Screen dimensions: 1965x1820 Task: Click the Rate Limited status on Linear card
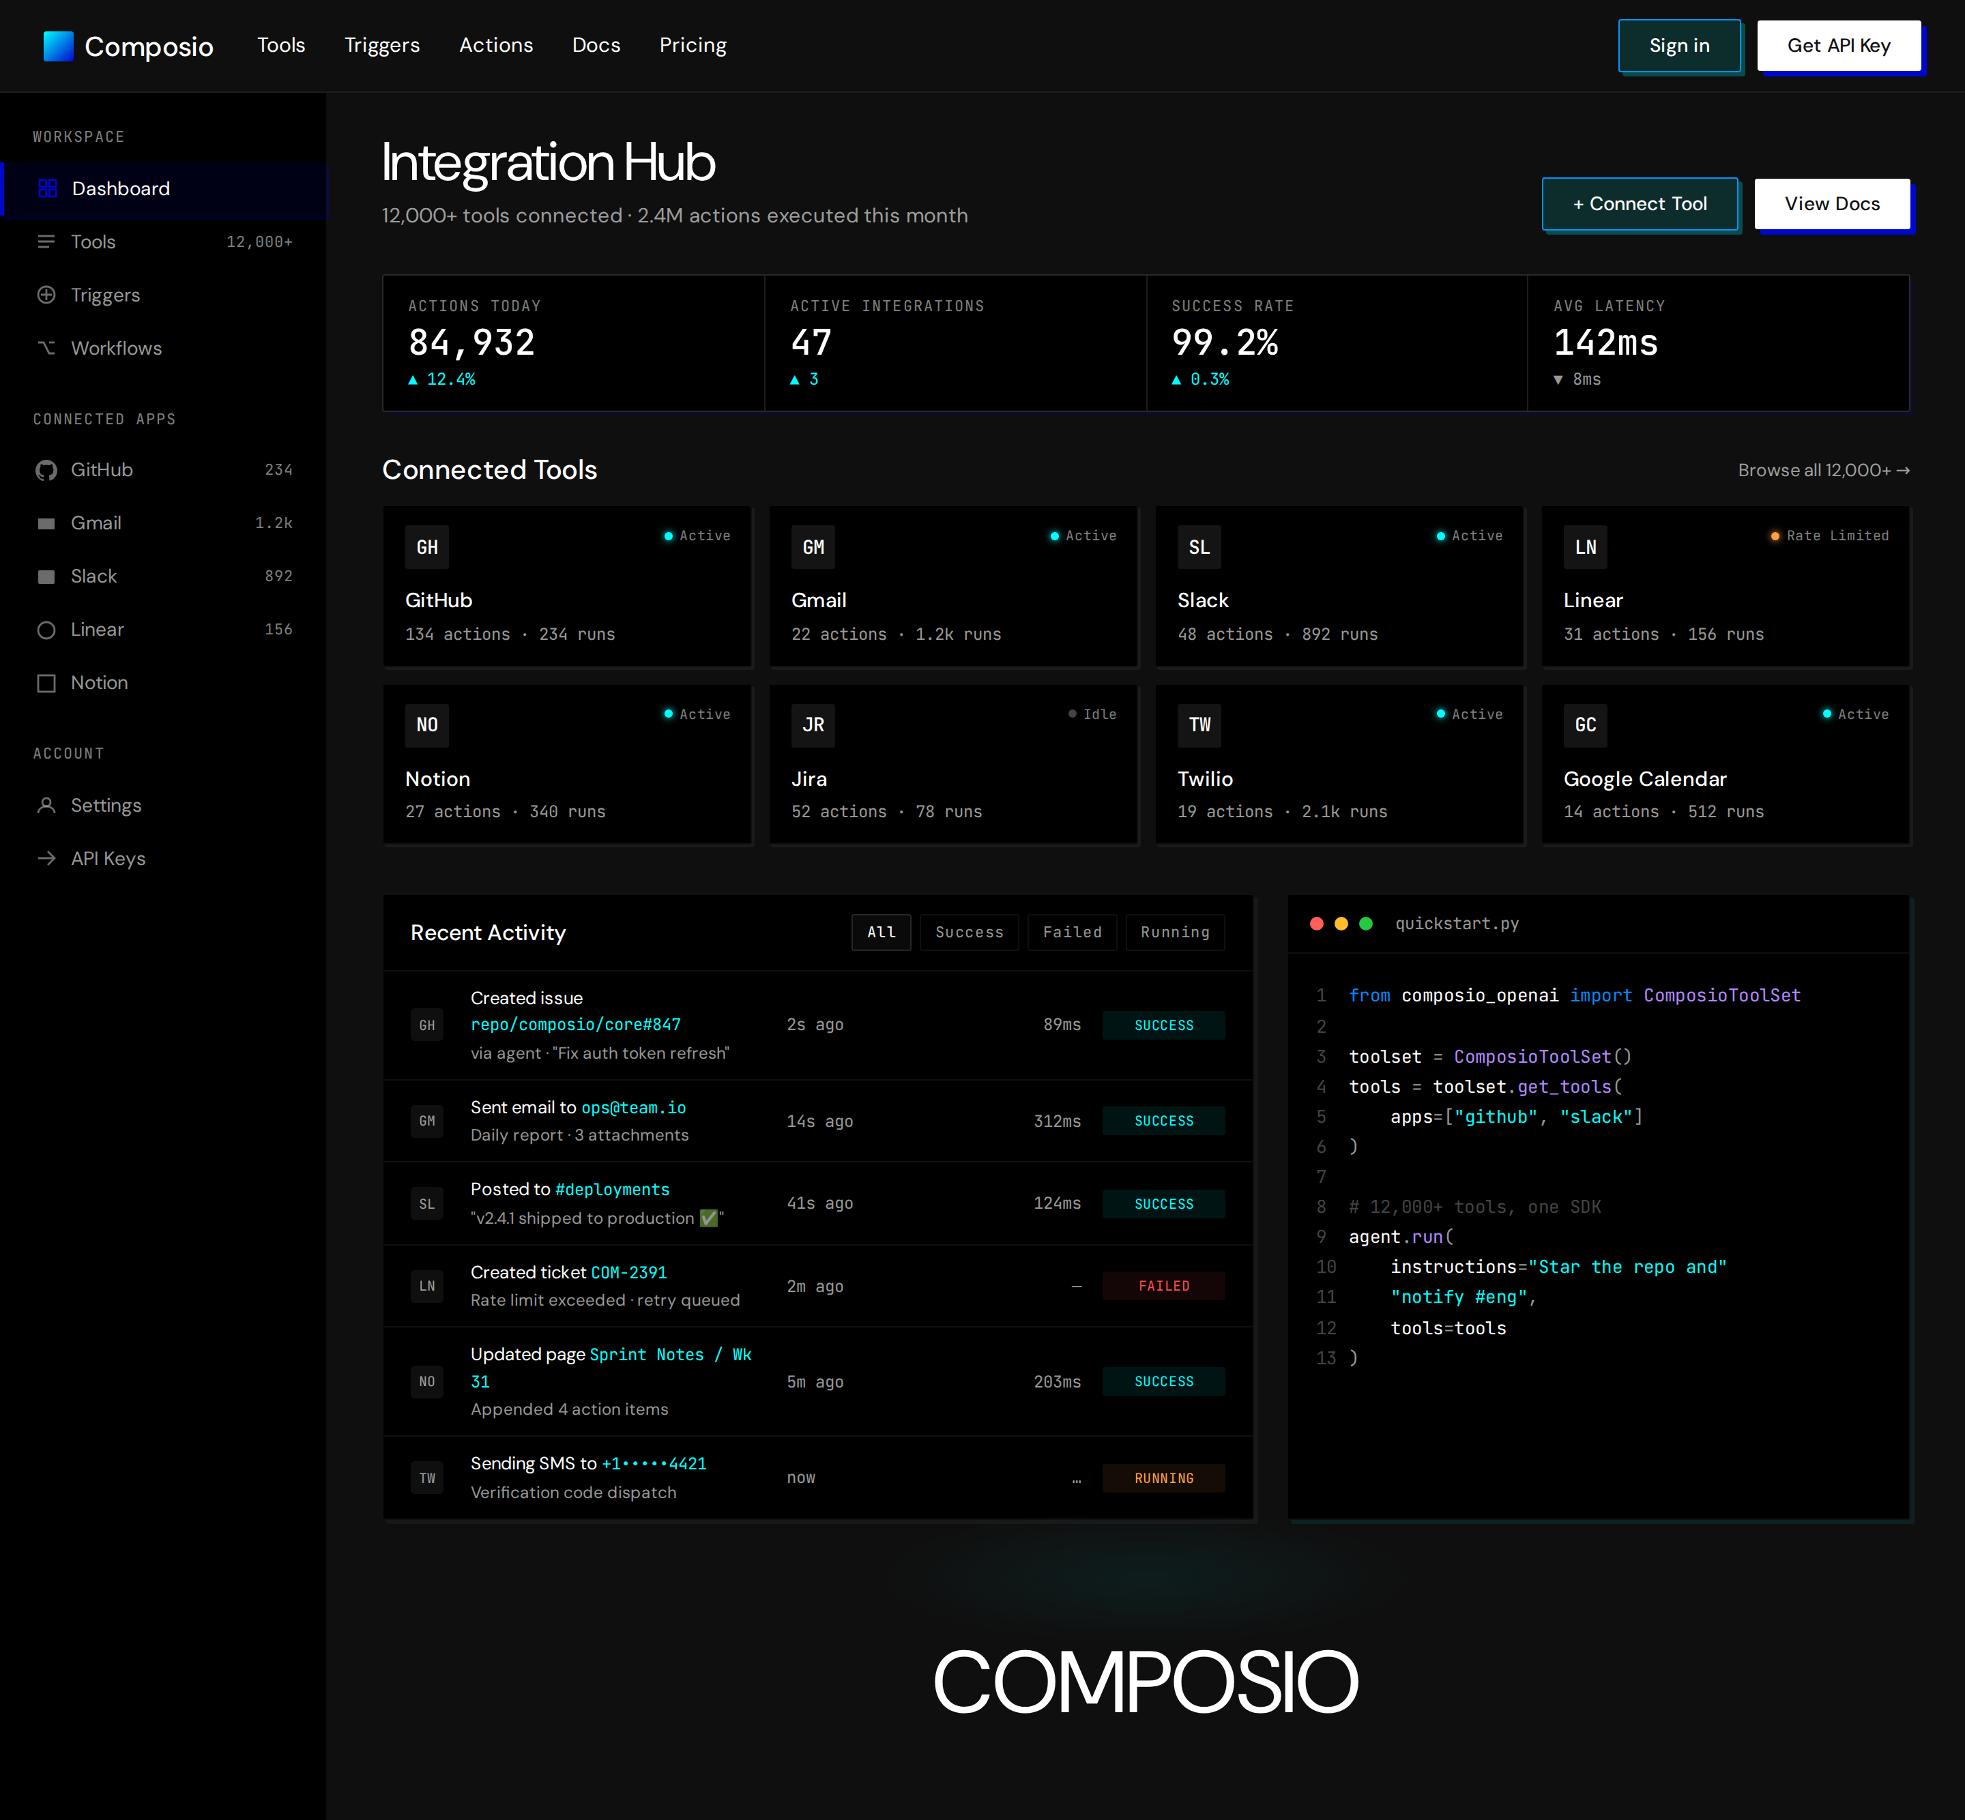(1829, 535)
